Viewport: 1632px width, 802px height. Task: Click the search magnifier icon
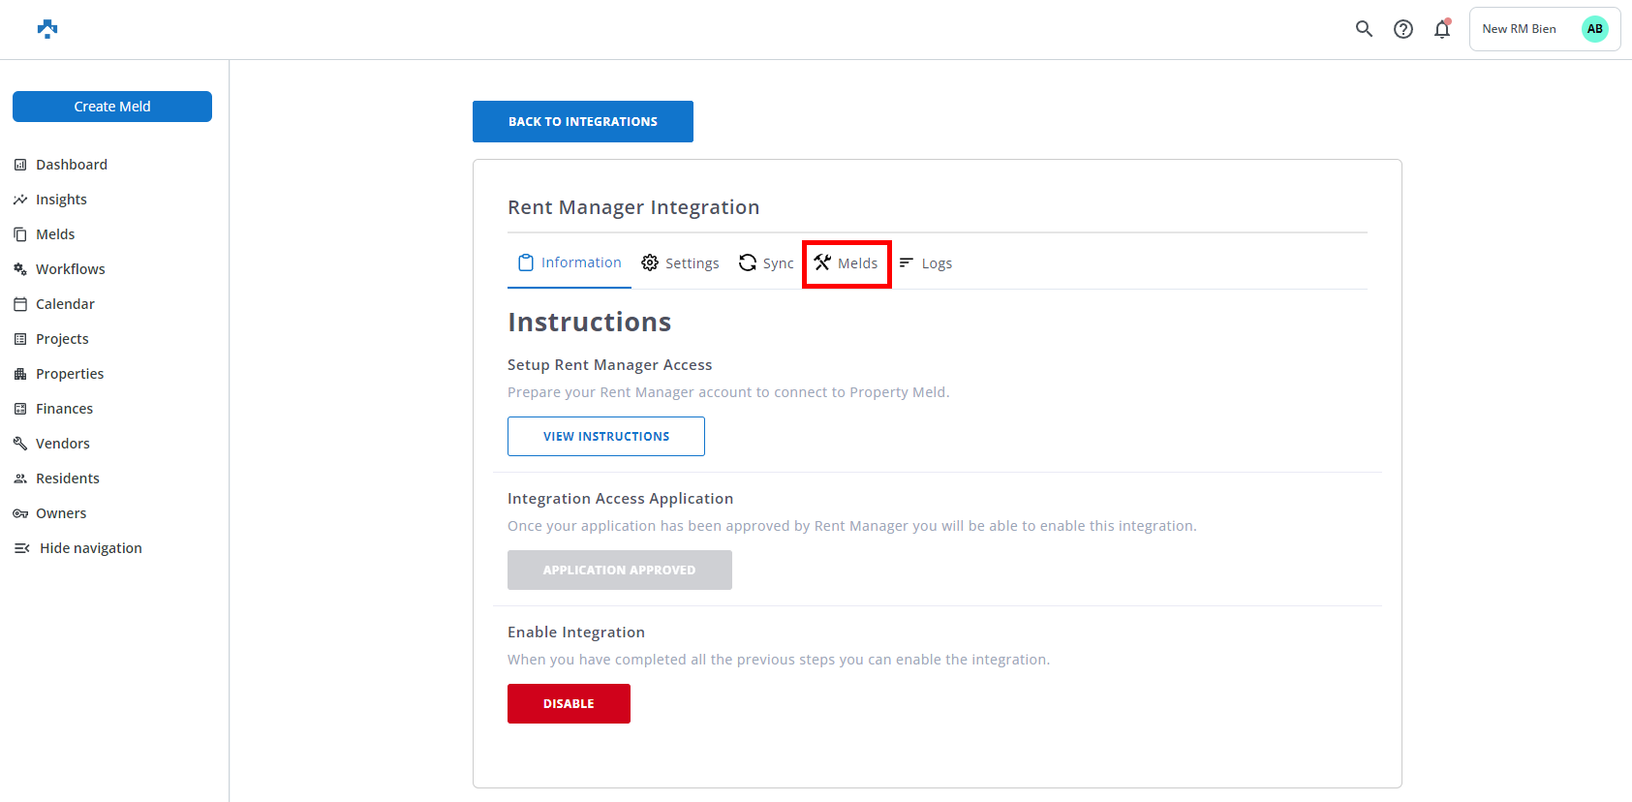coord(1364,29)
